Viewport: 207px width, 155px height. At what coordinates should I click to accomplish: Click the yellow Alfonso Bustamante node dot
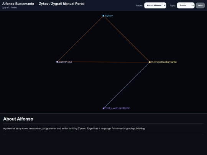click(150, 62)
